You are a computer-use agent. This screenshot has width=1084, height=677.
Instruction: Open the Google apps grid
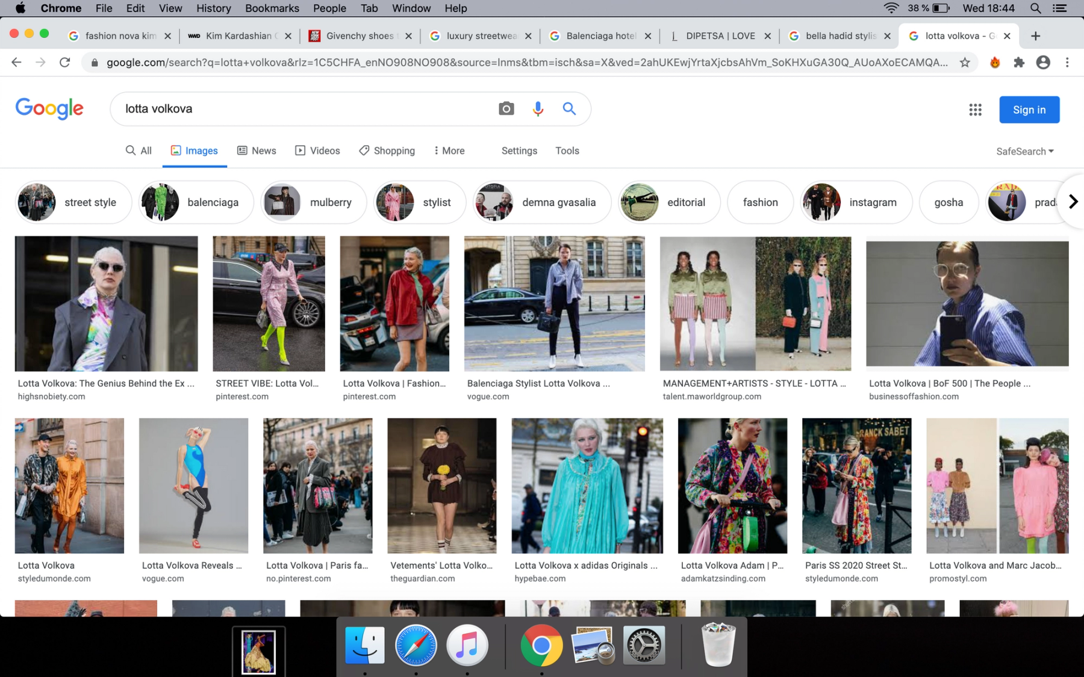pos(975,110)
